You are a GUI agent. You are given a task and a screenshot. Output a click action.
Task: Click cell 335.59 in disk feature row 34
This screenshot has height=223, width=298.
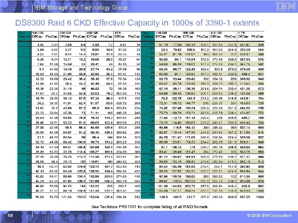pos(245,50)
